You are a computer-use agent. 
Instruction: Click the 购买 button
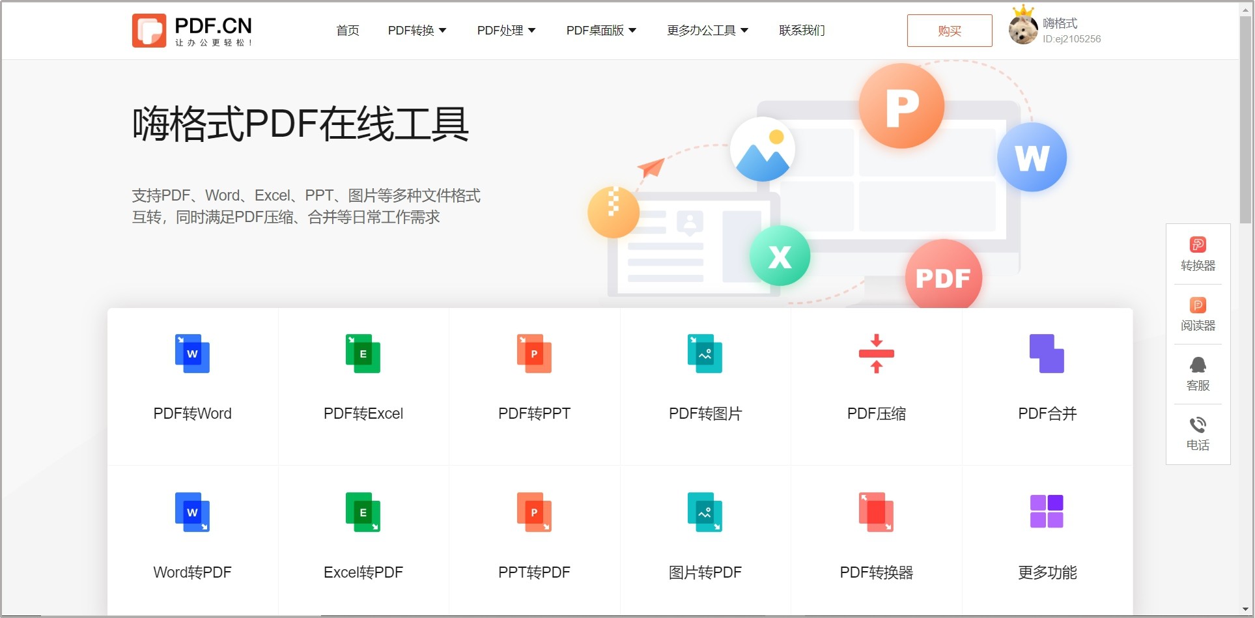click(x=950, y=31)
